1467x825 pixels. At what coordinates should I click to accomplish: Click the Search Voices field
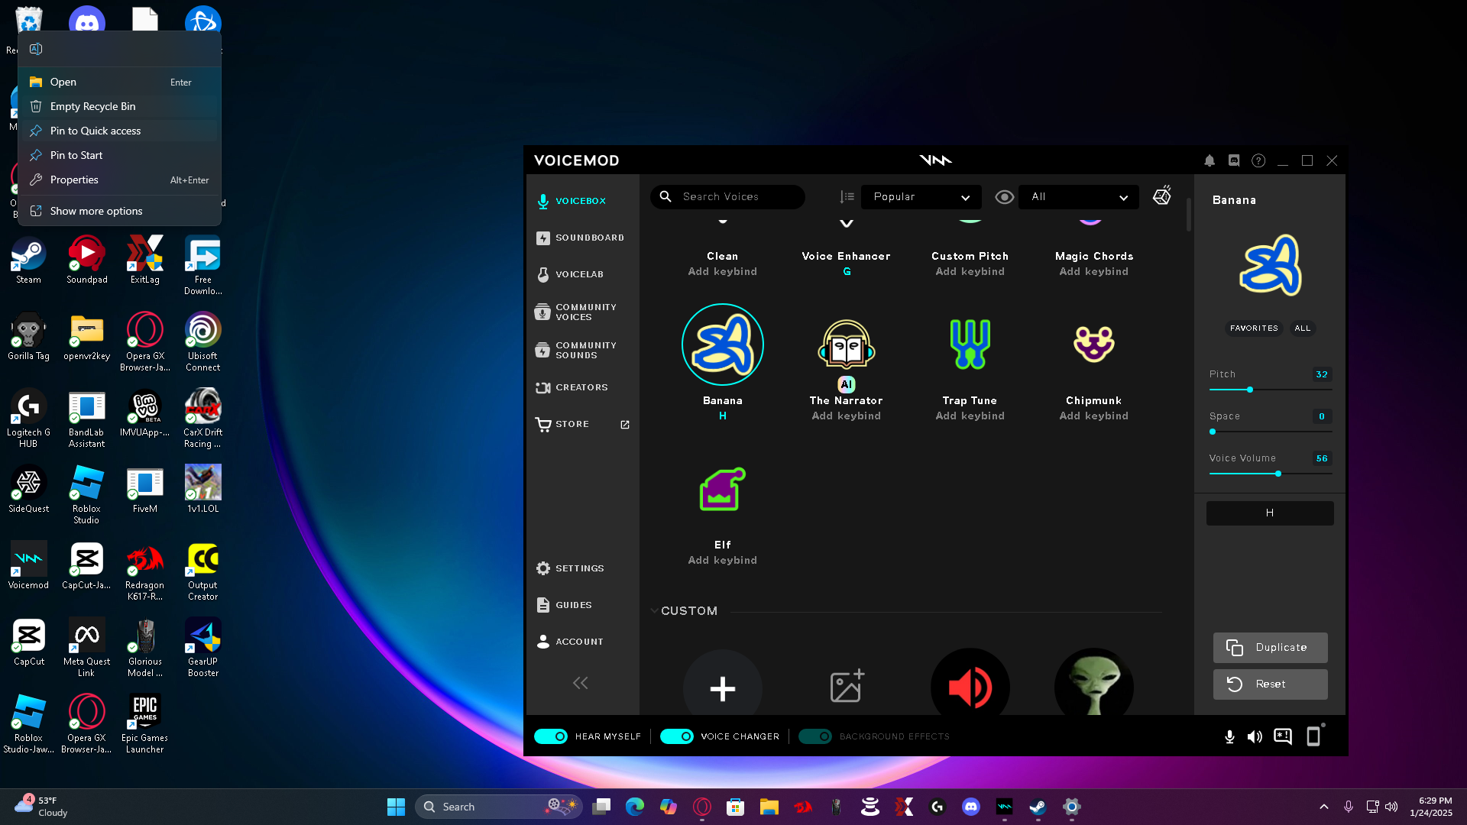pyautogui.click(x=737, y=197)
